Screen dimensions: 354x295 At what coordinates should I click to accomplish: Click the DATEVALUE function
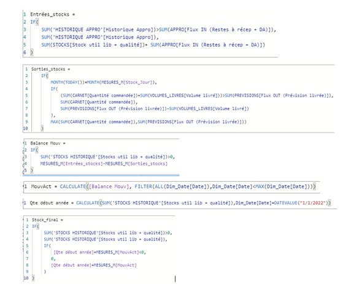(285, 203)
